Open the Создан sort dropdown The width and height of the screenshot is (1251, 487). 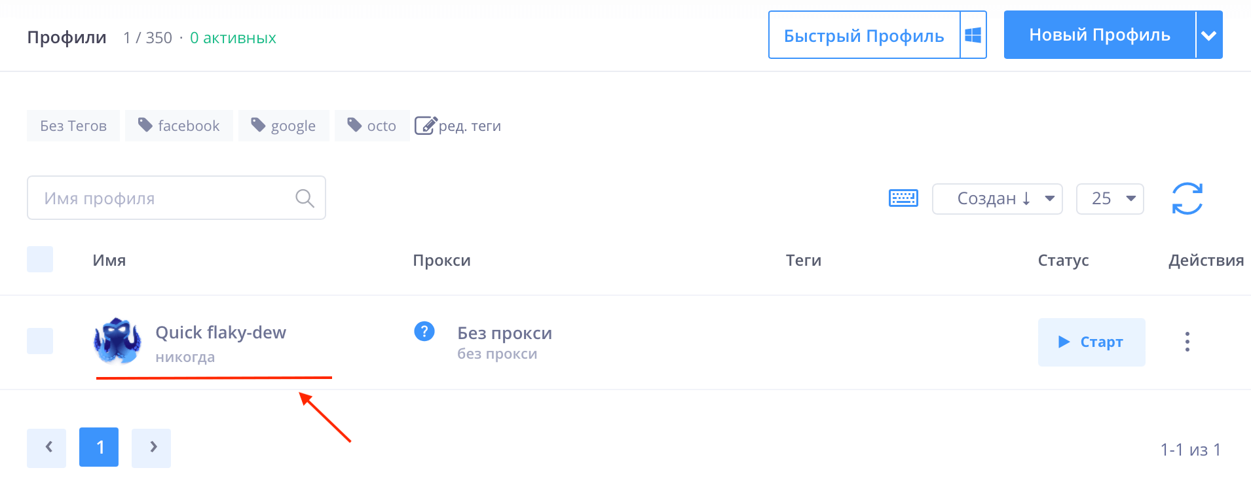click(x=997, y=199)
